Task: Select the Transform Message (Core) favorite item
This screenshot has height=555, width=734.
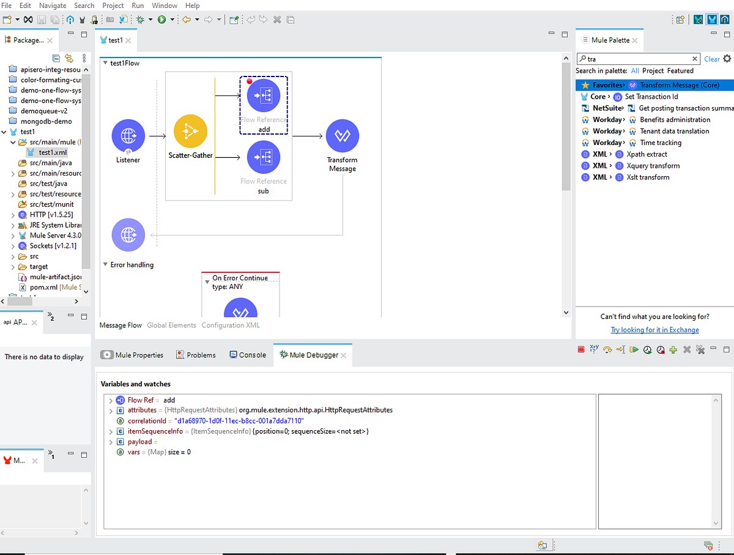Action: 679,85
